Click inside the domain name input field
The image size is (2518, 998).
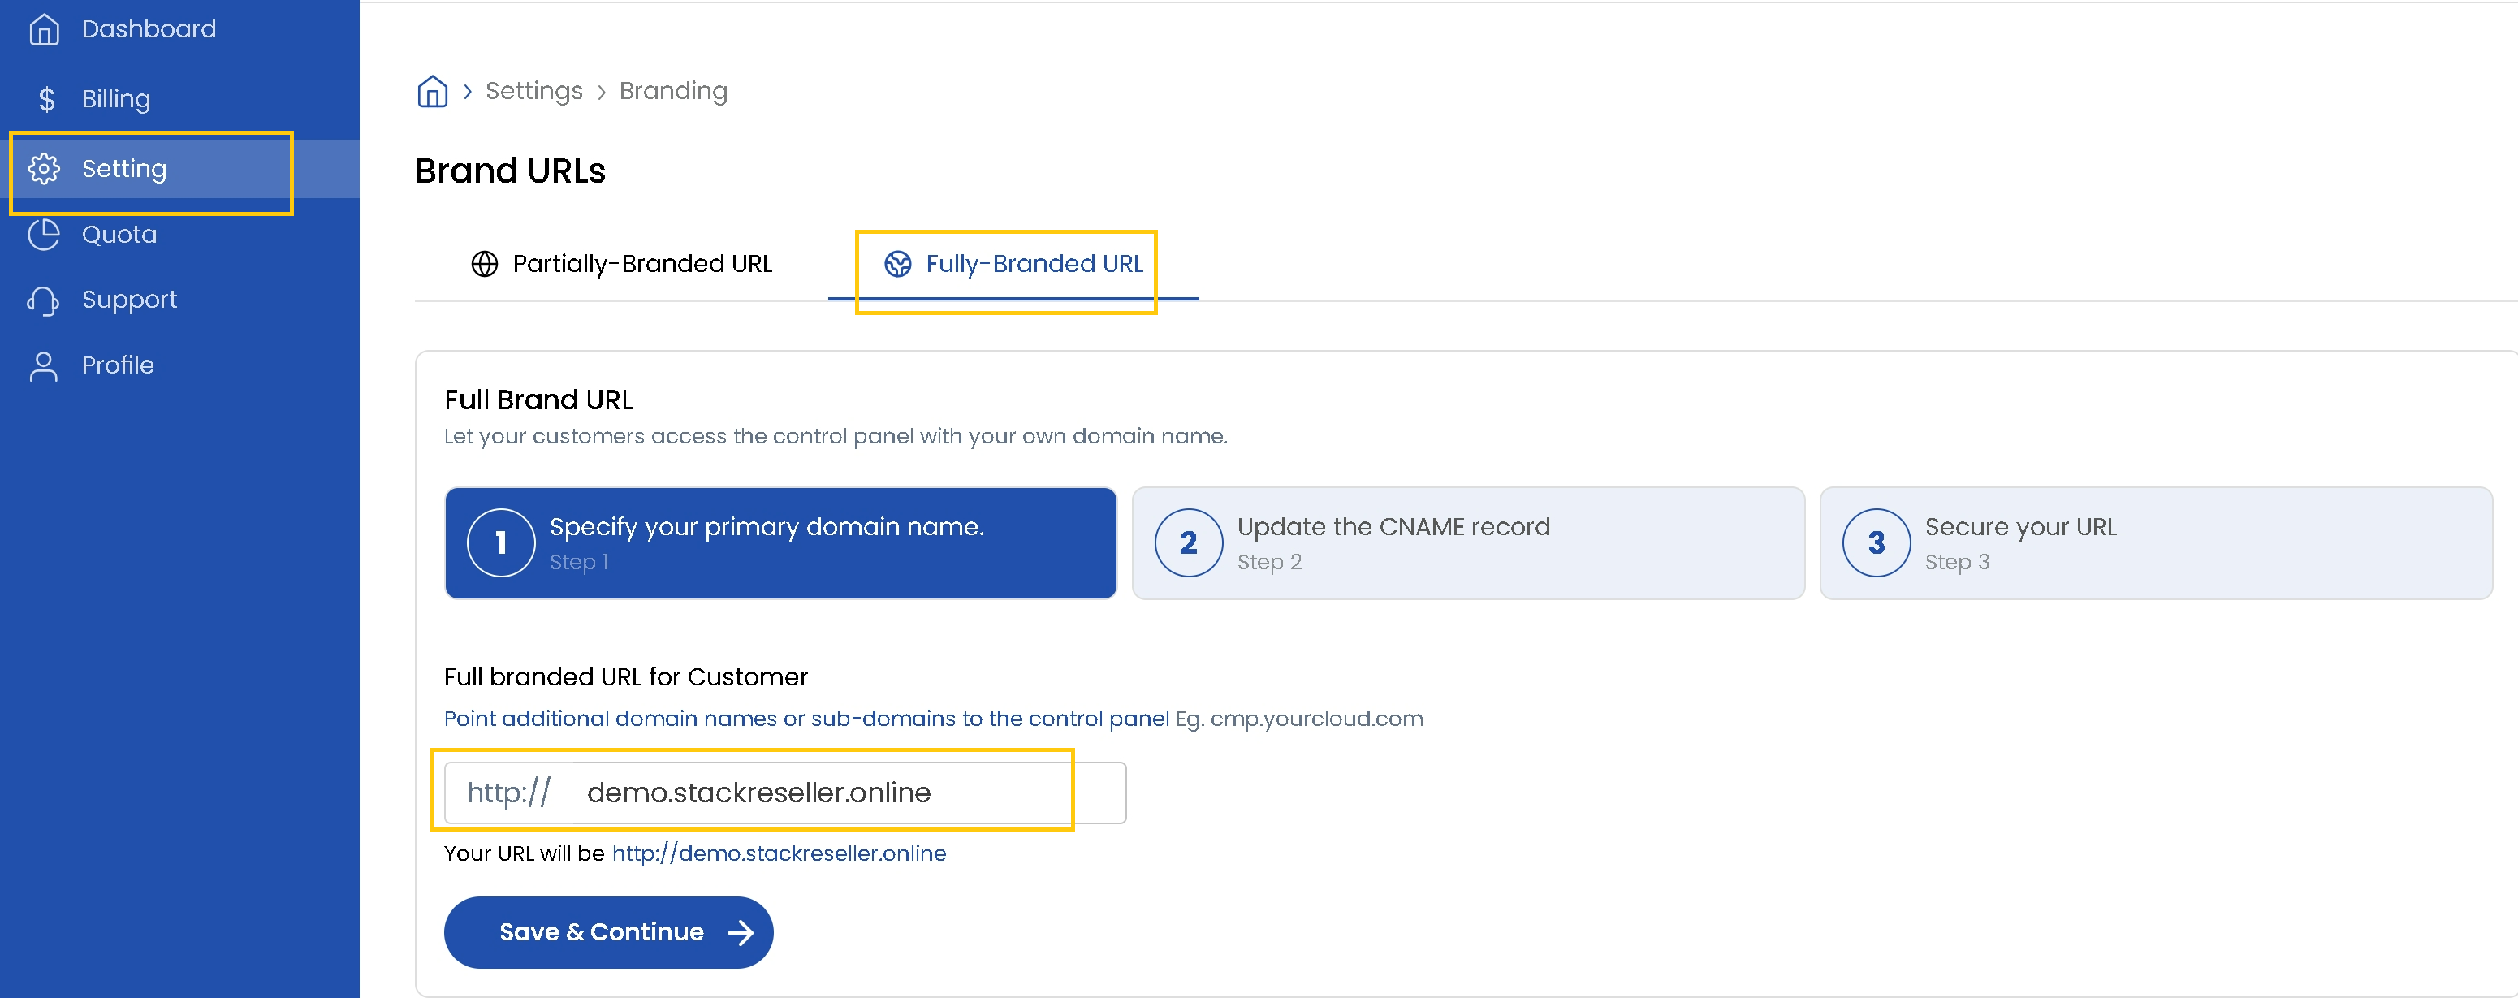point(782,792)
